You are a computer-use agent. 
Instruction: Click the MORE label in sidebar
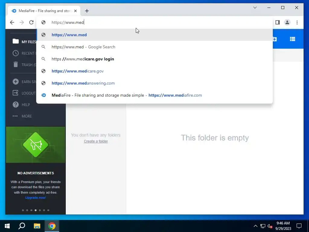(x=27, y=116)
